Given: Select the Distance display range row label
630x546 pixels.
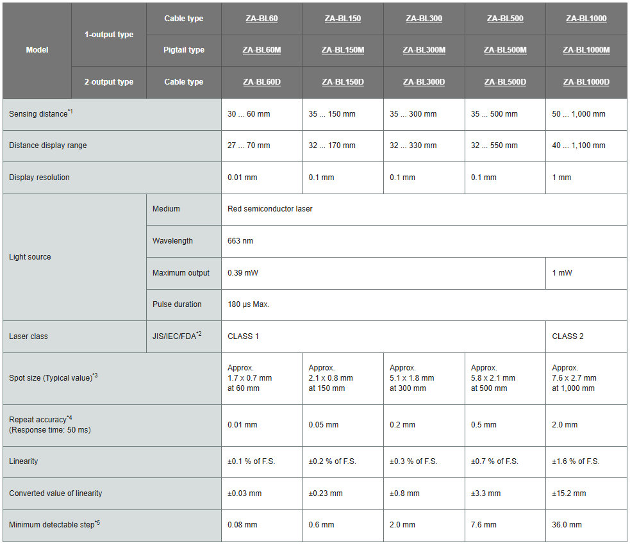Looking at the screenshot, I should 112,146.
